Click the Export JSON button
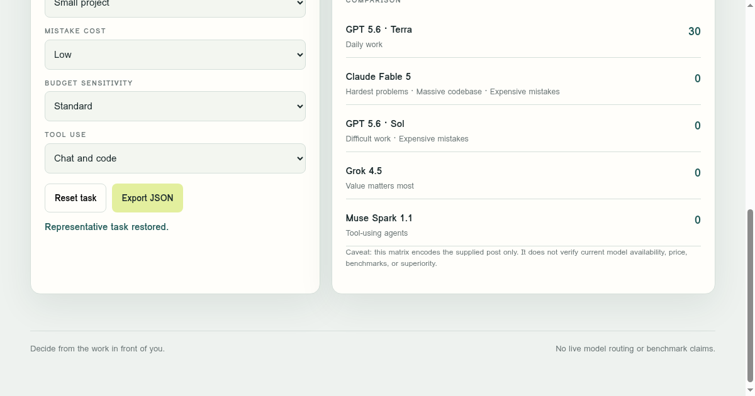Screen dimensions: 755x396 (x=147, y=198)
